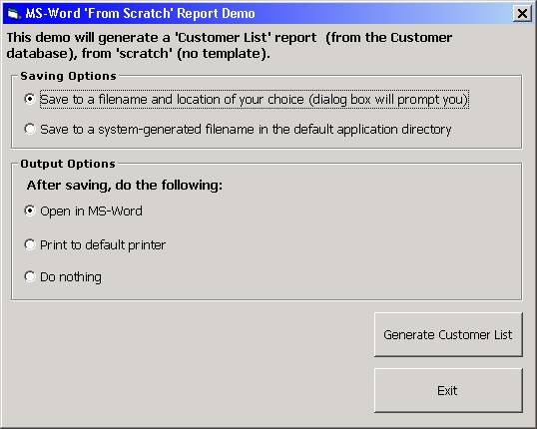
Task: Enable the Print to default printer radio button
Action: 30,244
